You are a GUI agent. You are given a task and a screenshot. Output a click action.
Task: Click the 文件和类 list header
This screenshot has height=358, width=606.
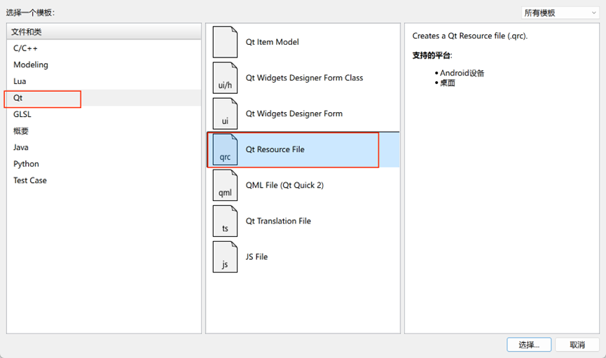(104, 32)
